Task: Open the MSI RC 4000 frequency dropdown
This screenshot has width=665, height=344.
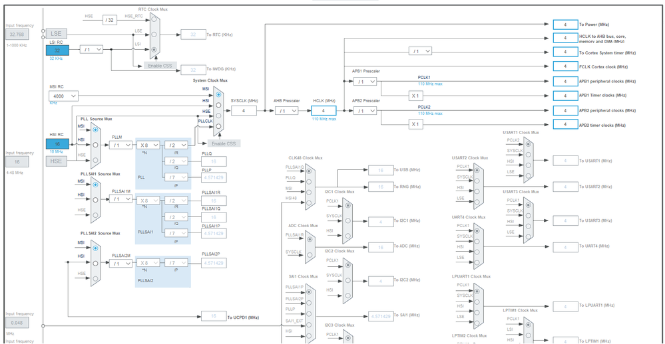Action: (x=64, y=96)
